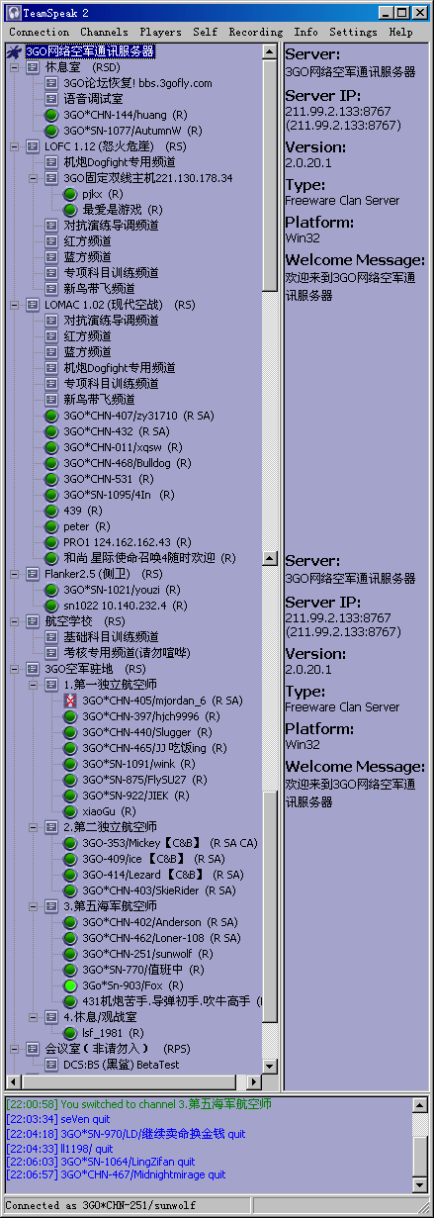Click the 基础科目训练频道 channel icon

tap(51, 637)
